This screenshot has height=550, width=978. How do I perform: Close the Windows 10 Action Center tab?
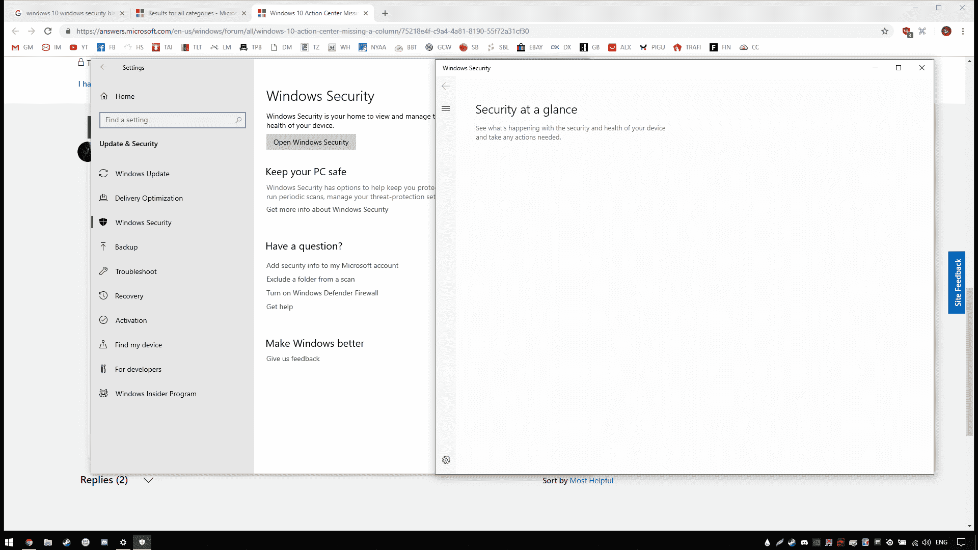coord(366,13)
